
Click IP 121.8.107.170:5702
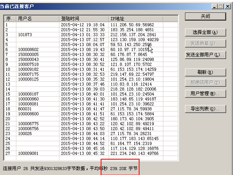tap(131, 64)
